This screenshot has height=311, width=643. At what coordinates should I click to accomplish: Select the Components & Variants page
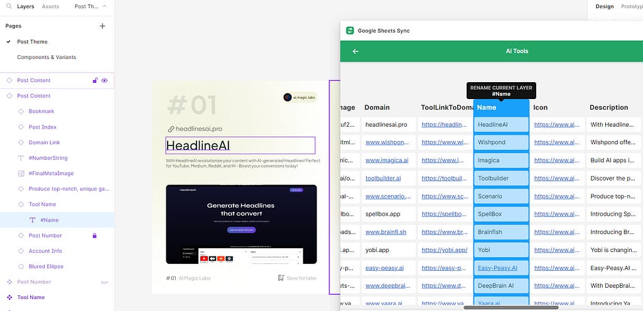point(46,57)
